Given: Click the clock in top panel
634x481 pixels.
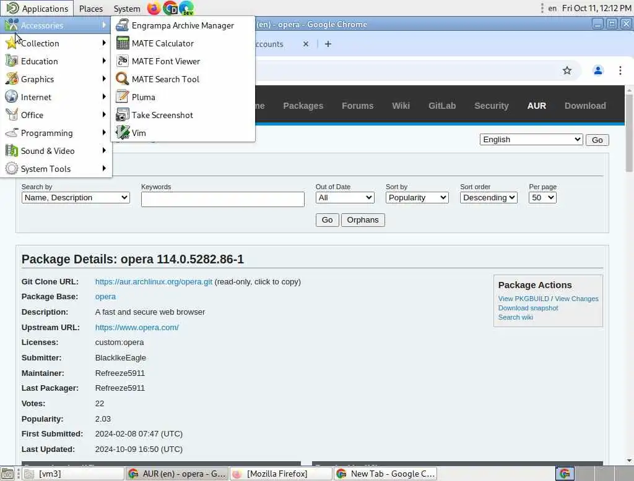Looking at the screenshot, I should [596, 9].
